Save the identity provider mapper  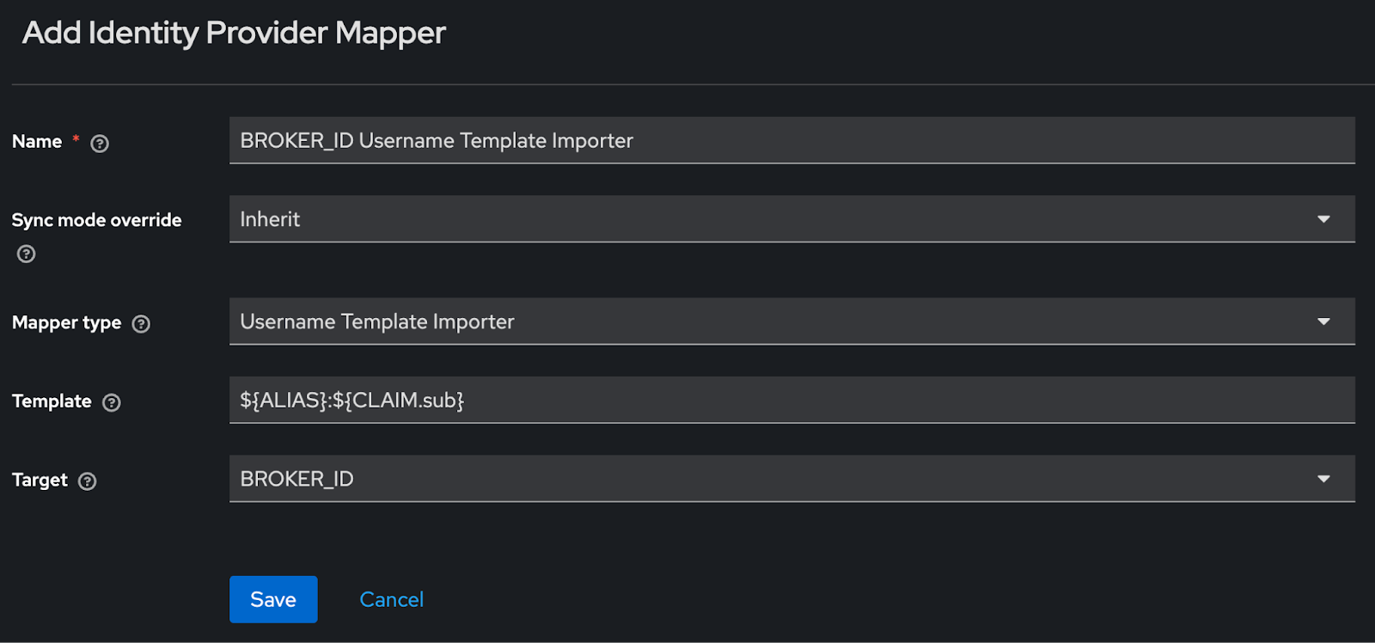click(x=273, y=599)
